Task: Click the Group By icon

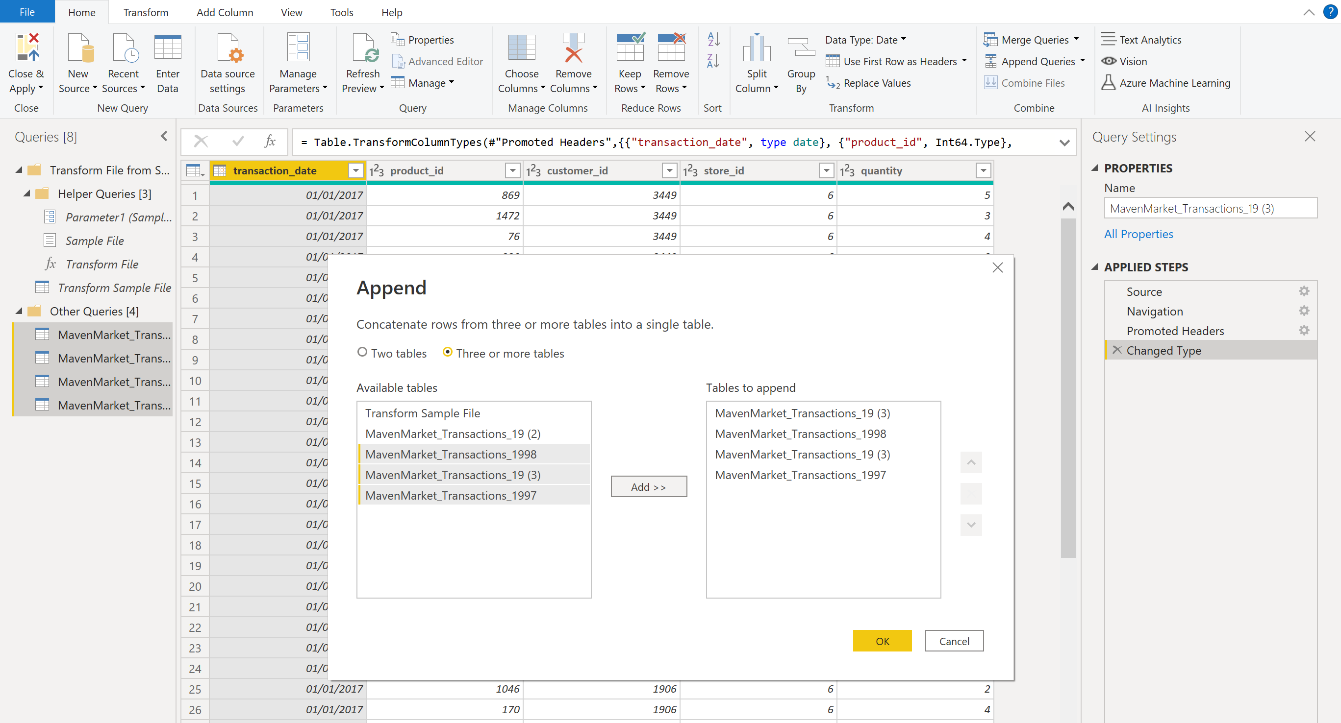Action: point(801,48)
